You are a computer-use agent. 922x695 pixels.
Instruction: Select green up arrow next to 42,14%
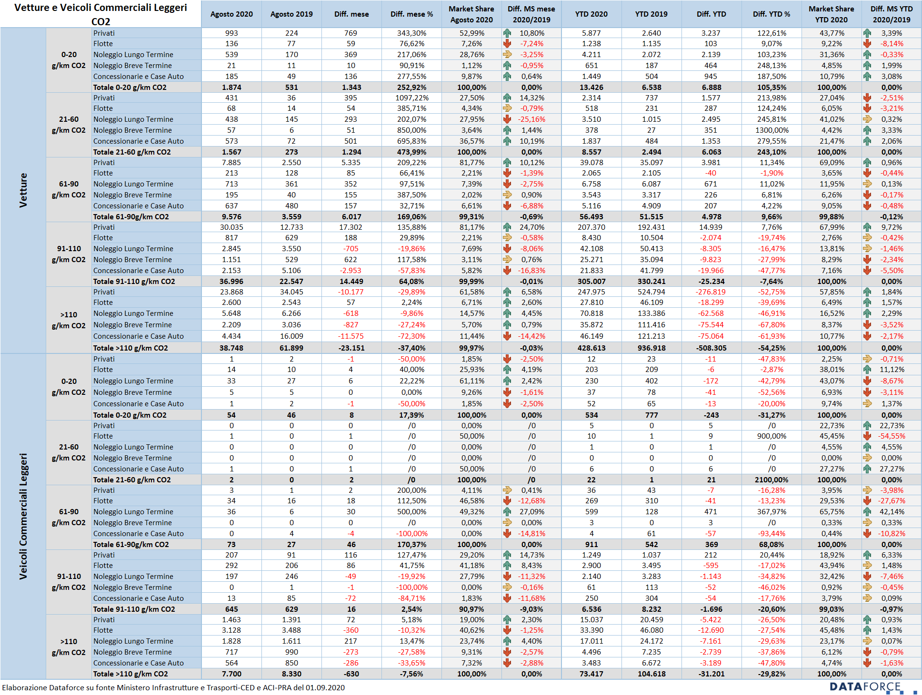coord(867,512)
